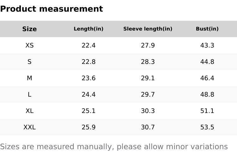
Task: Select the XXL size row label
Action: (x=29, y=127)
